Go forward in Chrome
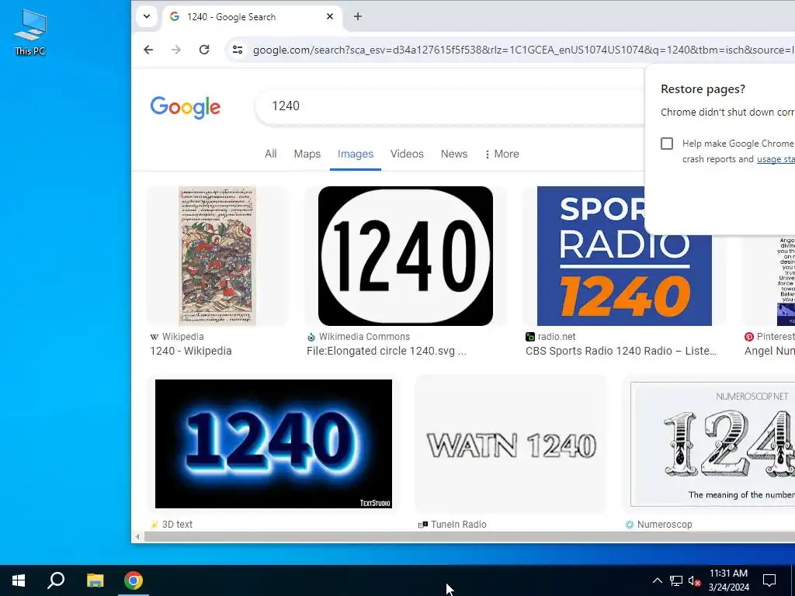795x596 pixels. [176, 50]
